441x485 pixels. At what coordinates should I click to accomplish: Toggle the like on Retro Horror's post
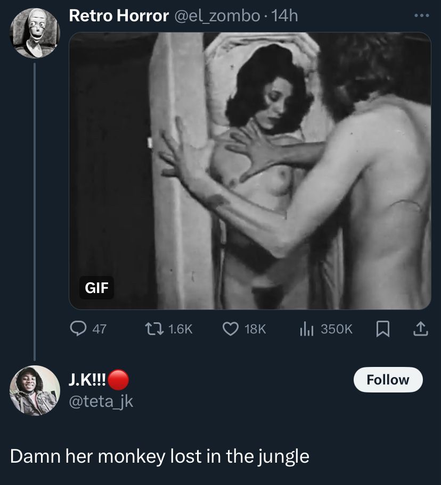(x=230, y=329)
